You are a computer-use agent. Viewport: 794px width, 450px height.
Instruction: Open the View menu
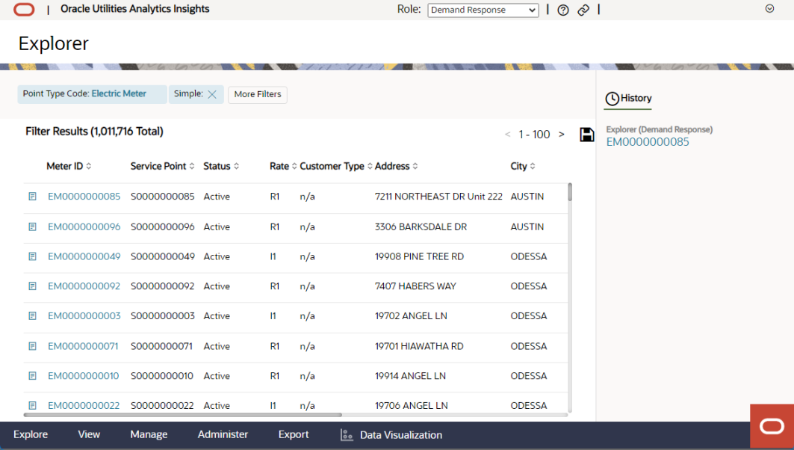[x=89, y=435]
